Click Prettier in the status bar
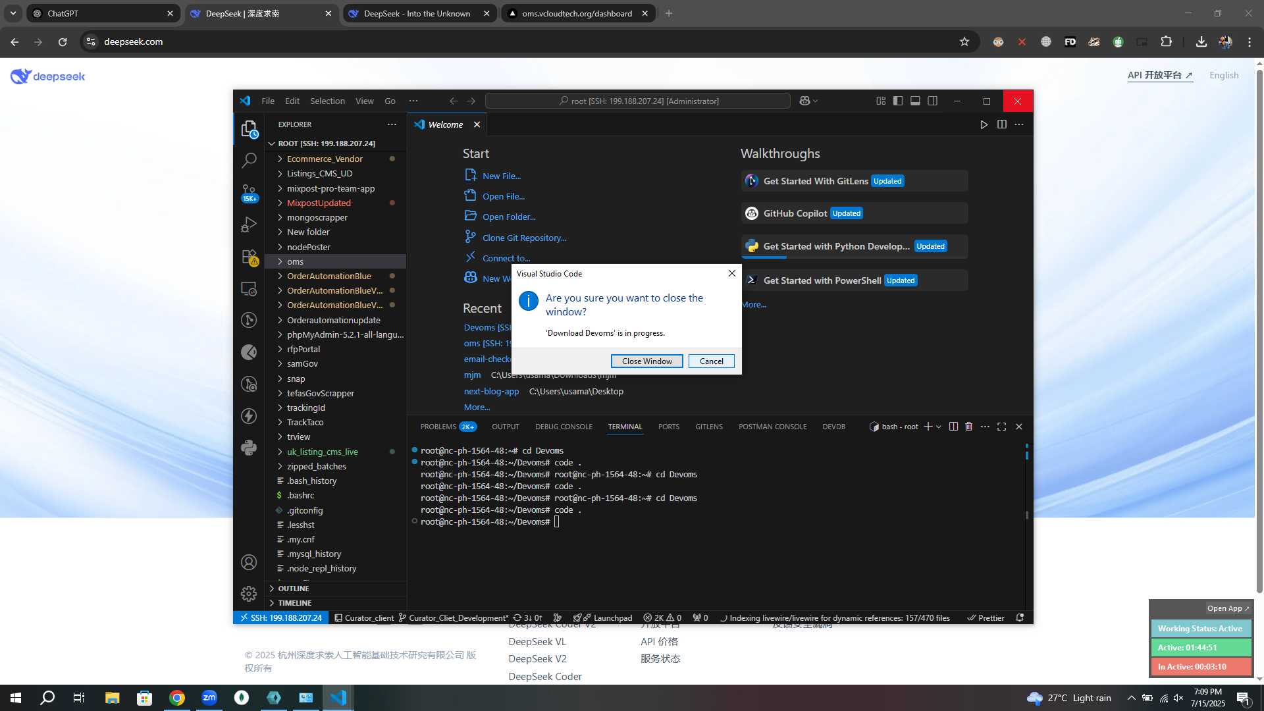Screen dimensions: 1264x711 985,618
